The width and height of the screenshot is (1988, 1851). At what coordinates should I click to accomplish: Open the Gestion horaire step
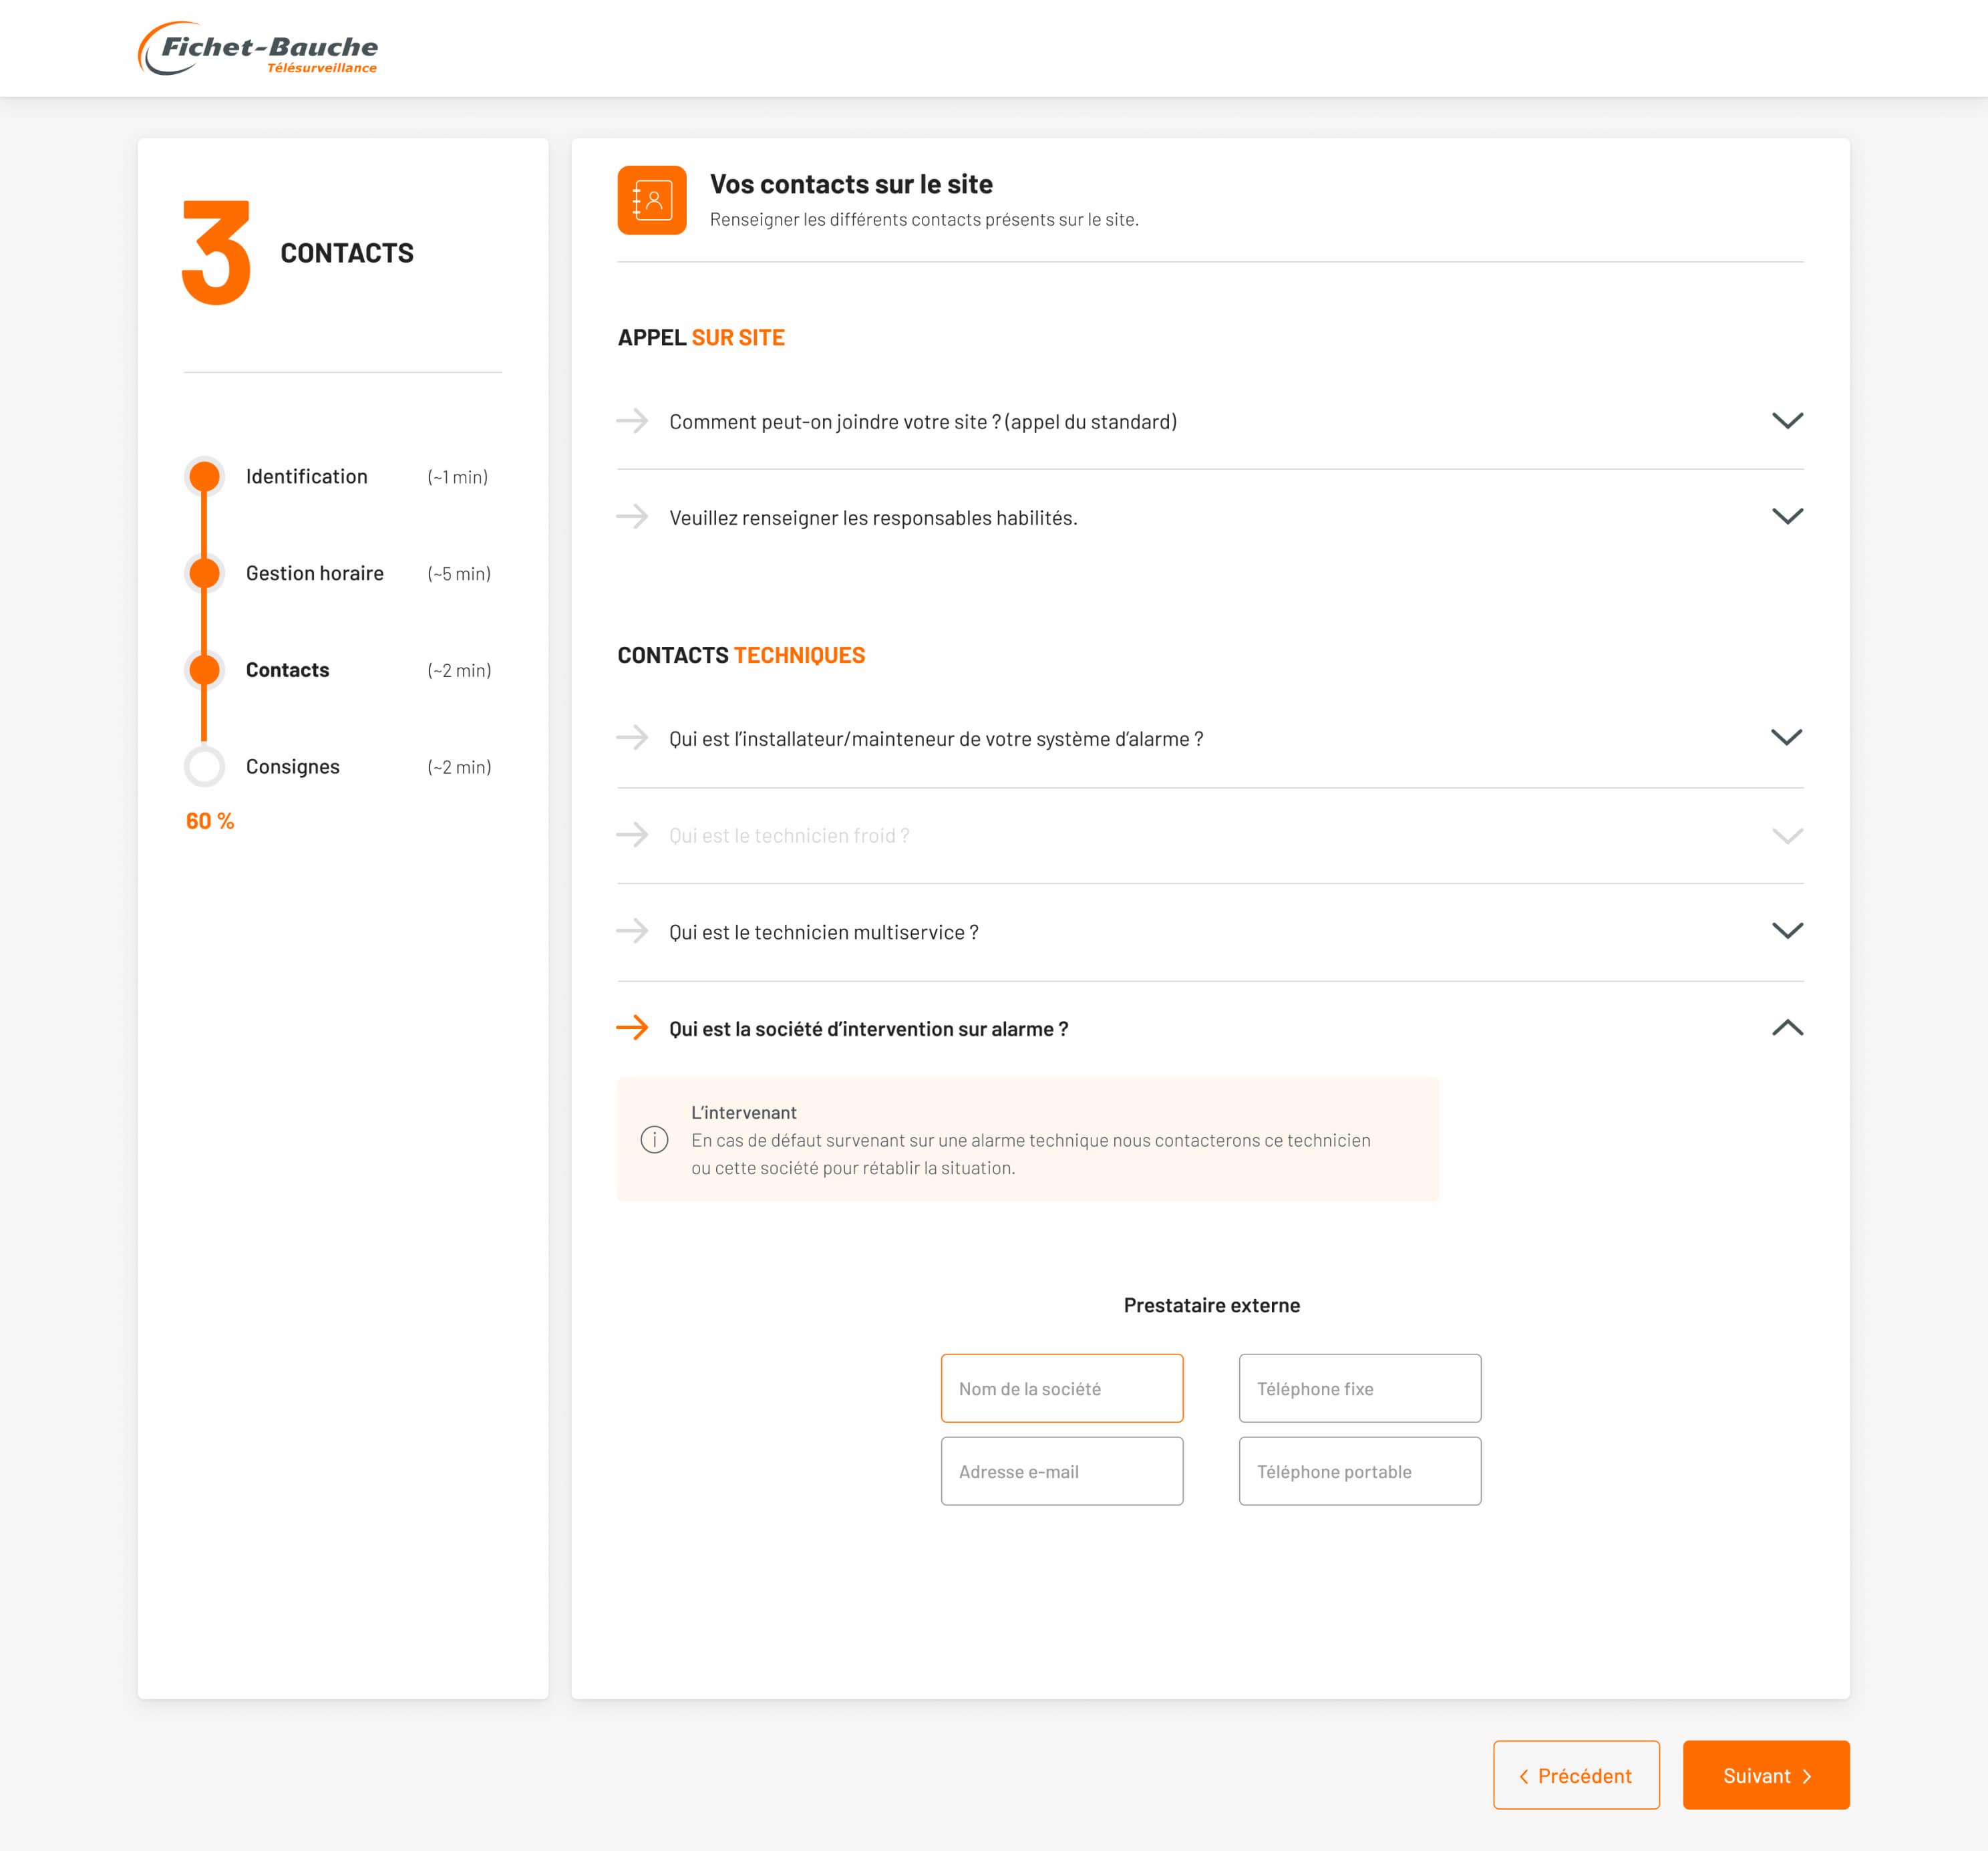point(205,573)
